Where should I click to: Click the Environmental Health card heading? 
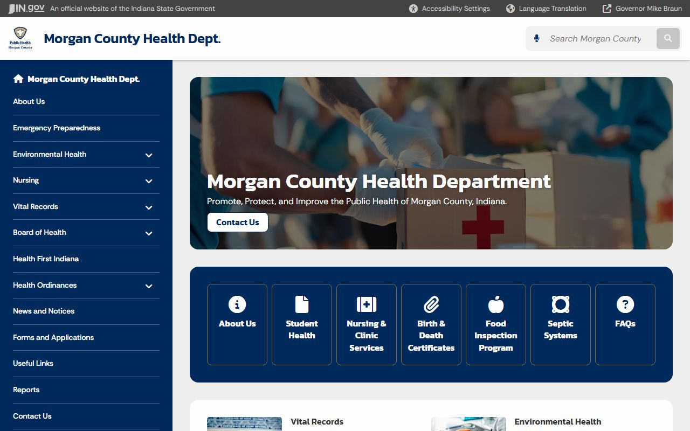tap(558, 422)
